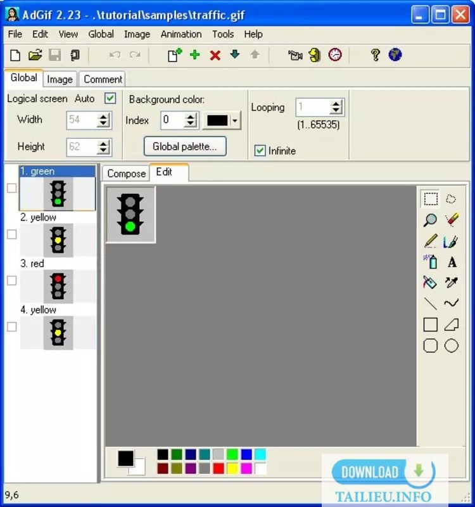
Task: Select the rectangle shape tool
Action: pyautogui.click(x=431, y=324)
